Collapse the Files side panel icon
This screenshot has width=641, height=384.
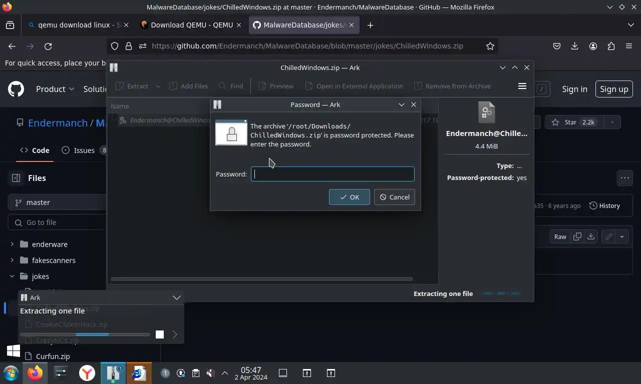16,178
